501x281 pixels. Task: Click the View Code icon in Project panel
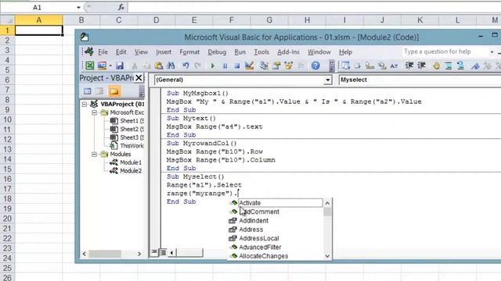pyautogui.click(x=87, y=91)
